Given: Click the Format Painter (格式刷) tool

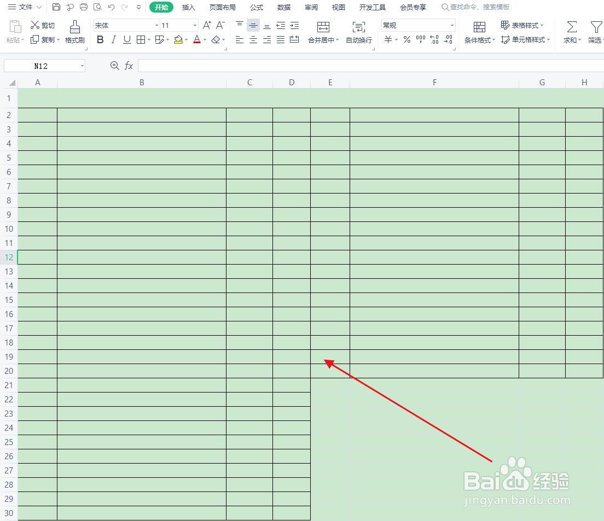Looking at the screenshot, I should pos(75,32).
